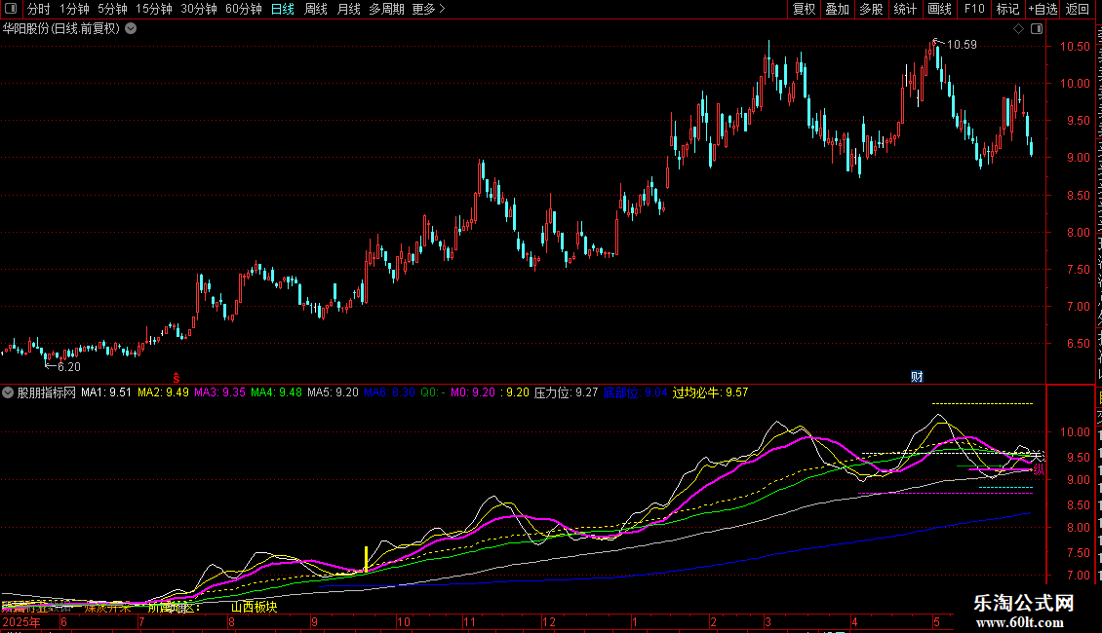Click the 10.50 price axis label

tap(1075, 47)
